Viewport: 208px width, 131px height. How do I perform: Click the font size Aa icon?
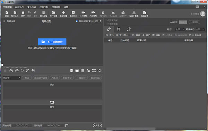tap(88, 71)
